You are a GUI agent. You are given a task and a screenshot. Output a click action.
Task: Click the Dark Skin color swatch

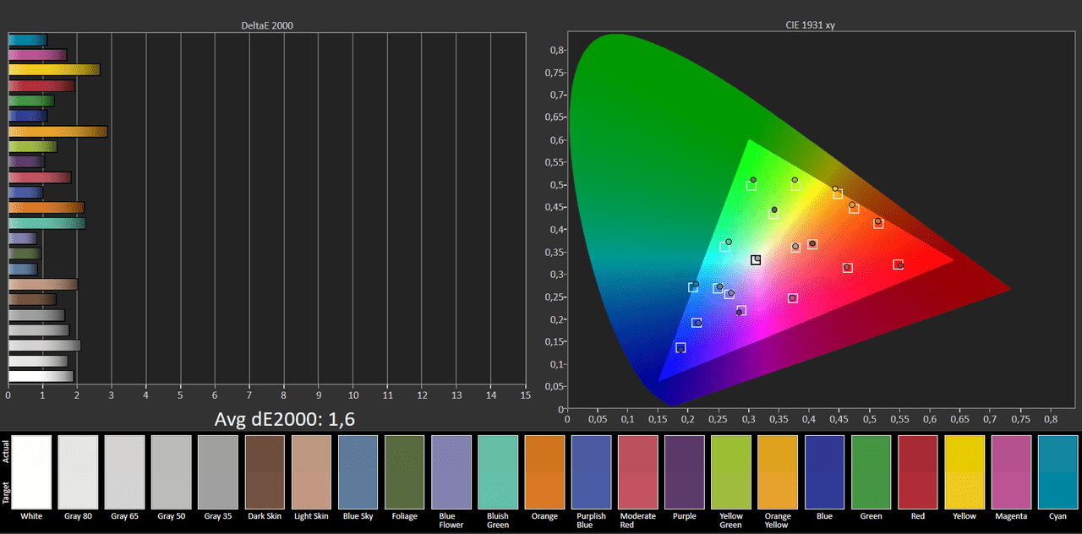coord(265,471)
